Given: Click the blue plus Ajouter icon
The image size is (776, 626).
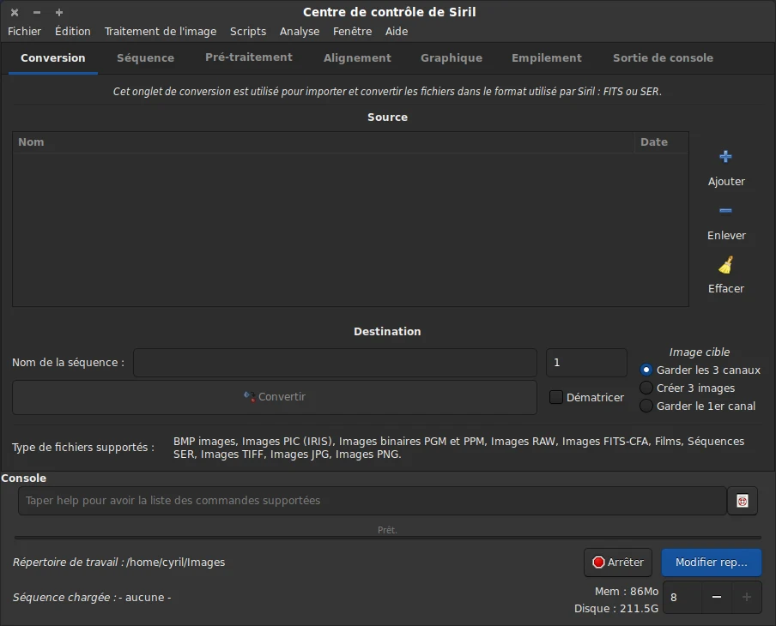Looking at the screenshot, I should 725,157.
